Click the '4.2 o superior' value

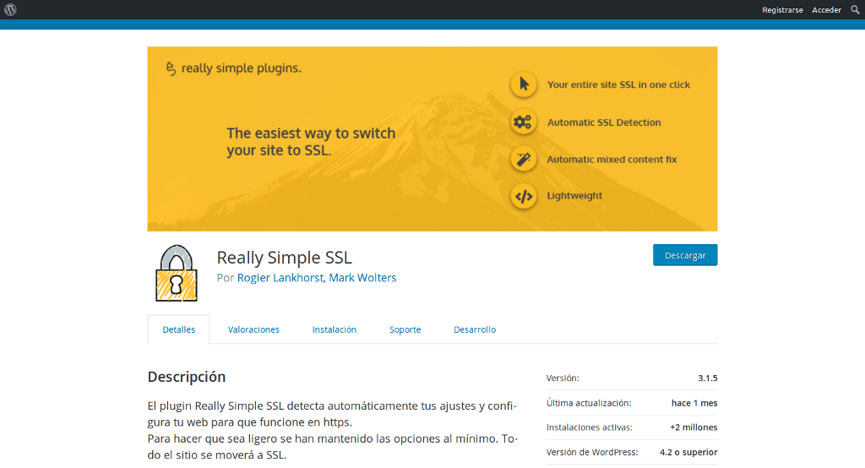(x=688, y=452)
